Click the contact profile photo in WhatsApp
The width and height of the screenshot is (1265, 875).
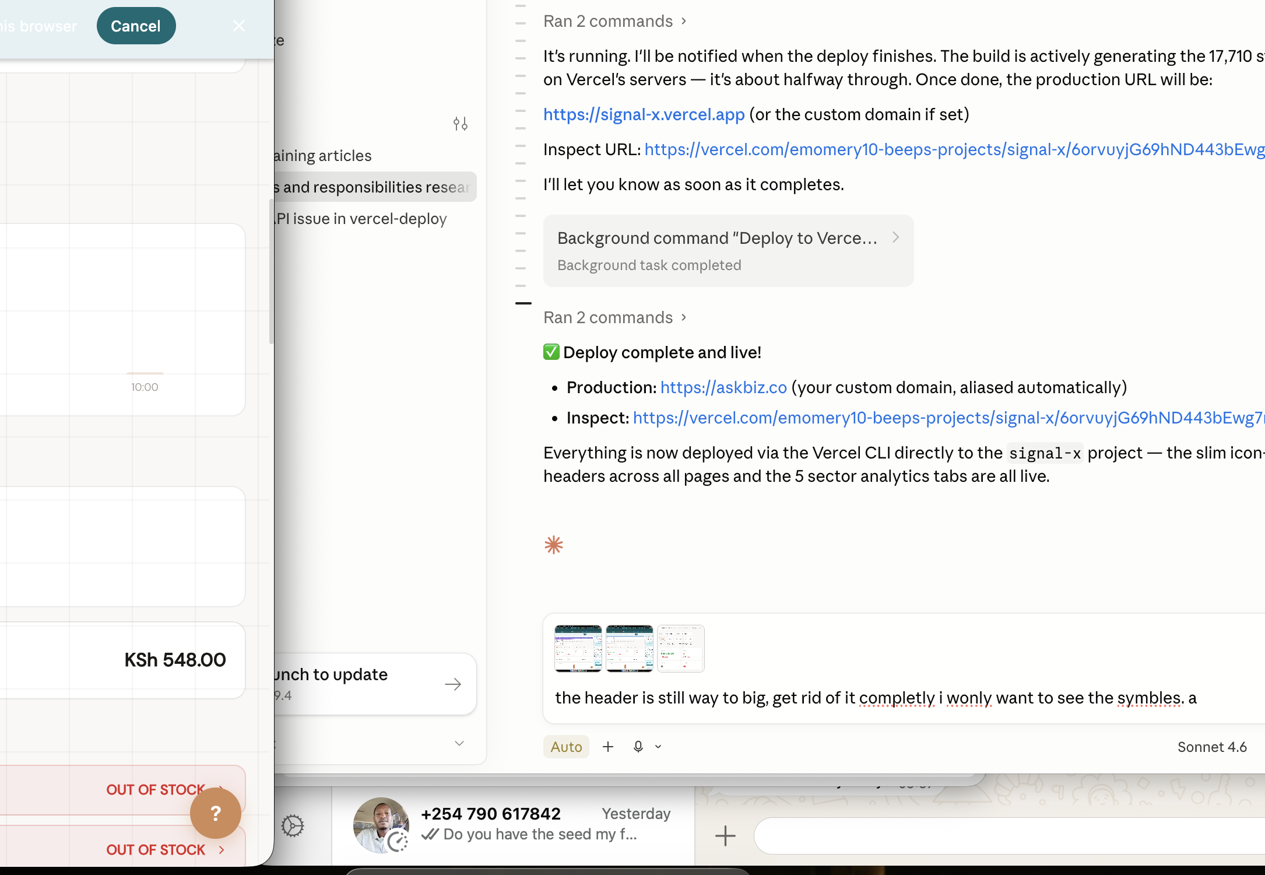[x=381, y=825]
